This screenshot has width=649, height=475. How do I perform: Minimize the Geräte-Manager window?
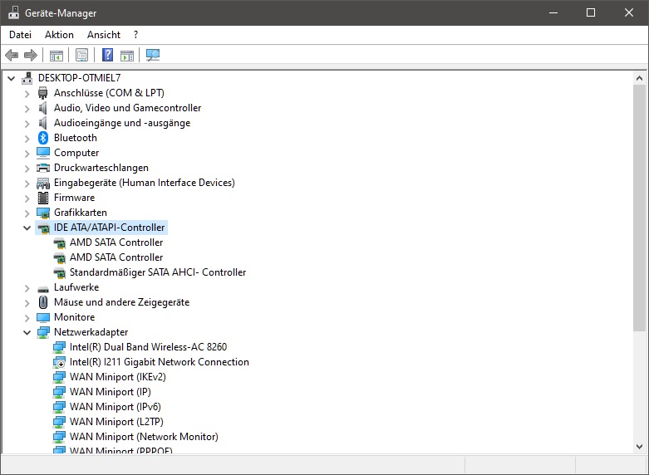coord(553,12)
